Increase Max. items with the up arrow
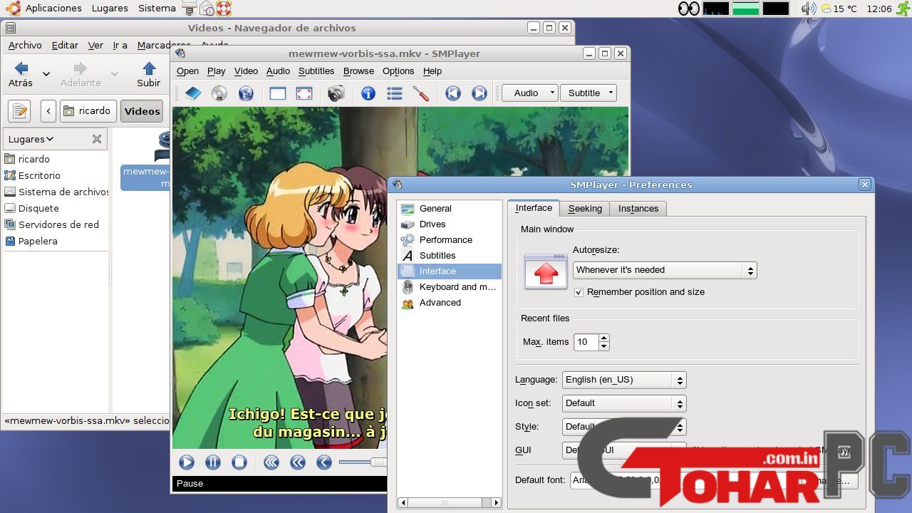Image resolution: width=912 pixels, height=513 pixels. (x=604, y=338)
